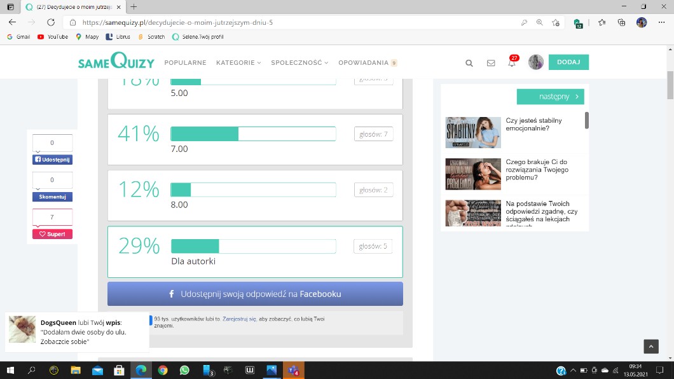
Task: Click the następny button
Action: (550, 97)
